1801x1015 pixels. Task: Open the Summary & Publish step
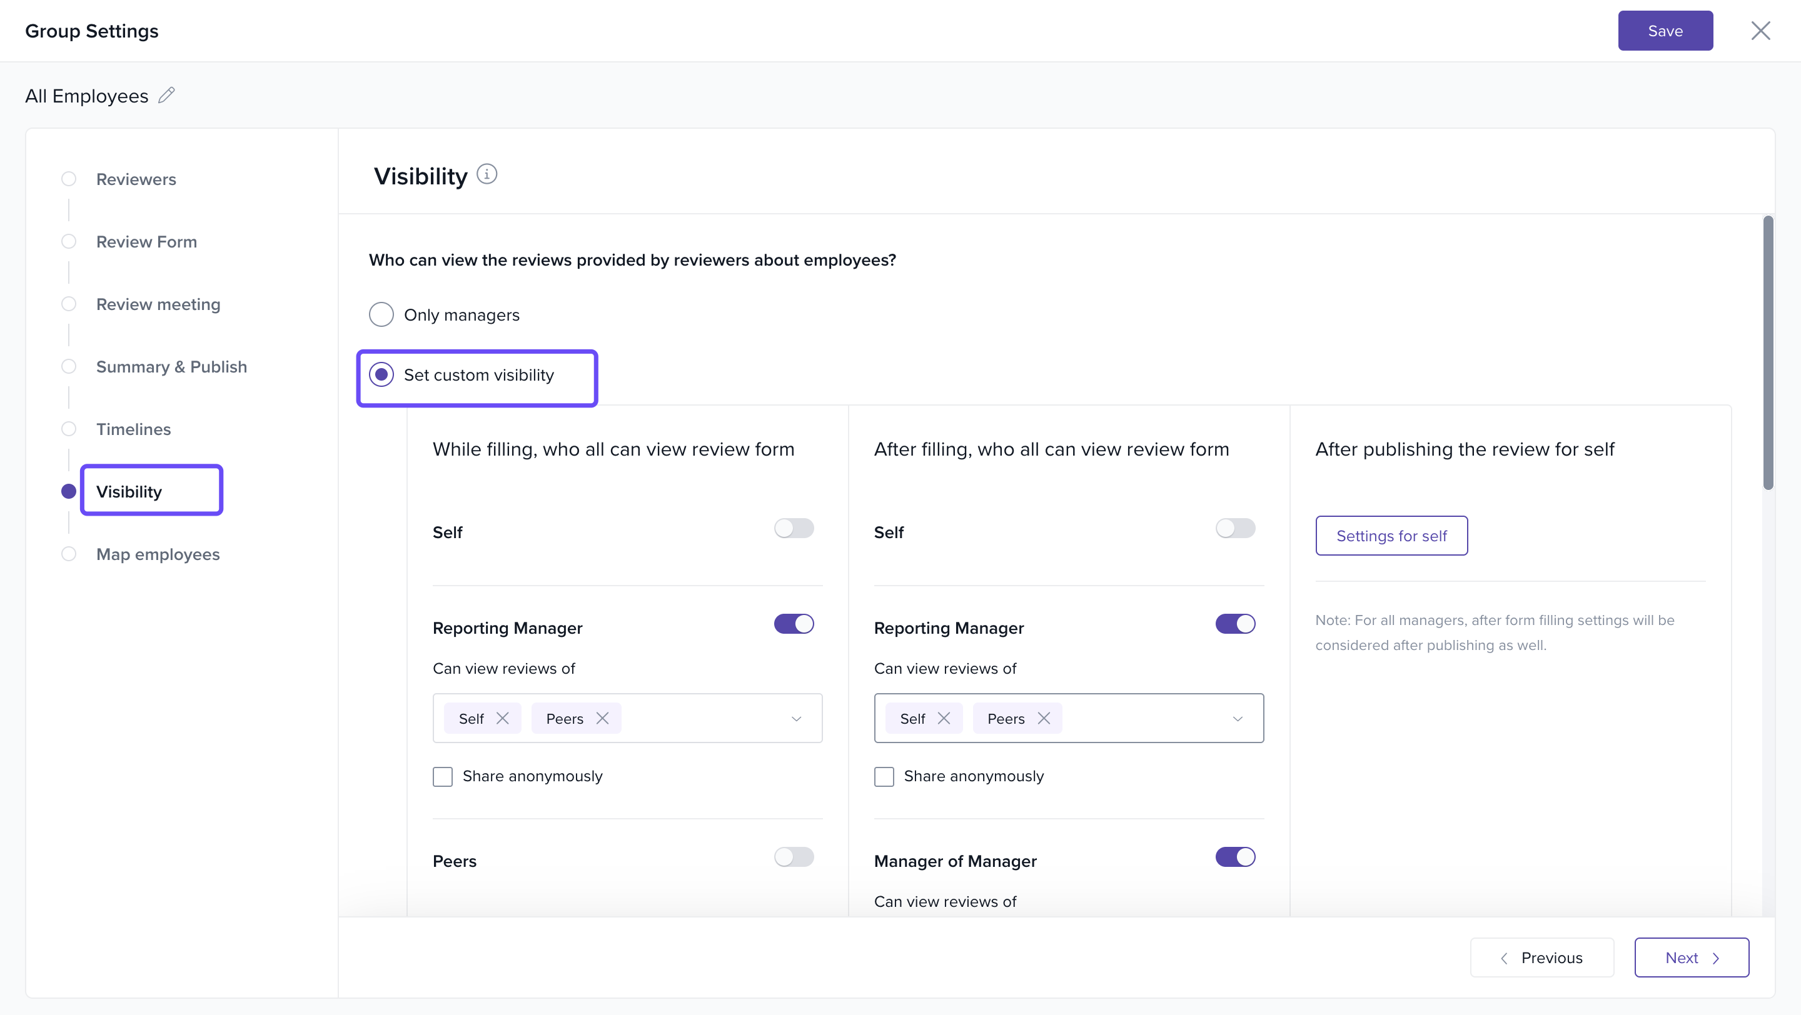click(171, 367)
